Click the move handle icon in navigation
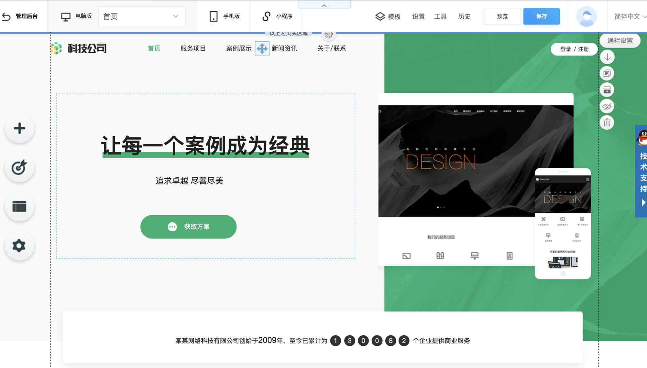The image size is (647, 368). [262, 49]
